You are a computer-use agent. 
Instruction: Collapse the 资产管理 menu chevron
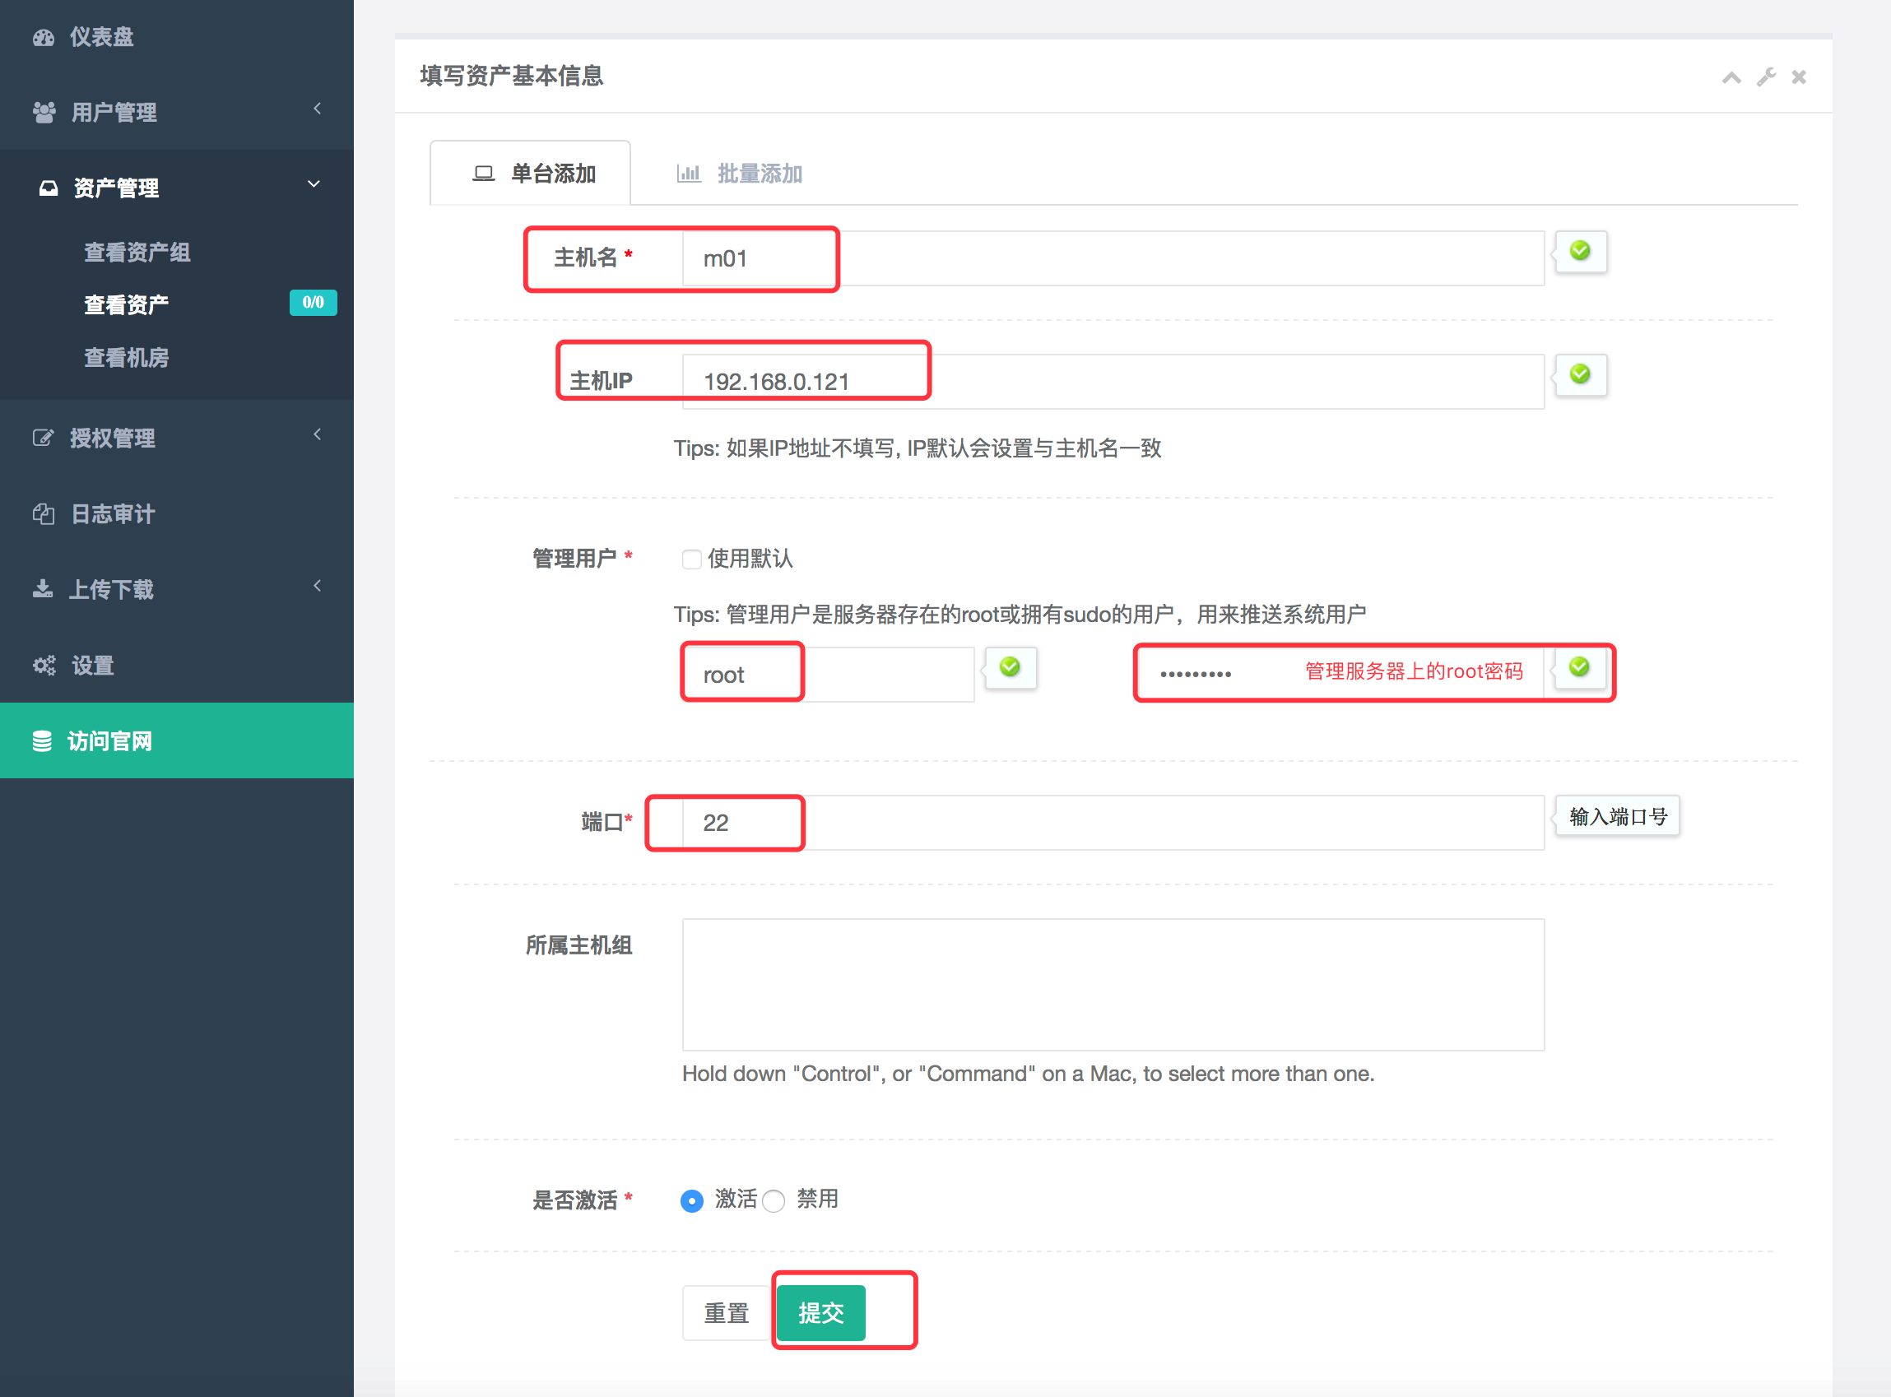pyautogui.click(x=314, y=184)
